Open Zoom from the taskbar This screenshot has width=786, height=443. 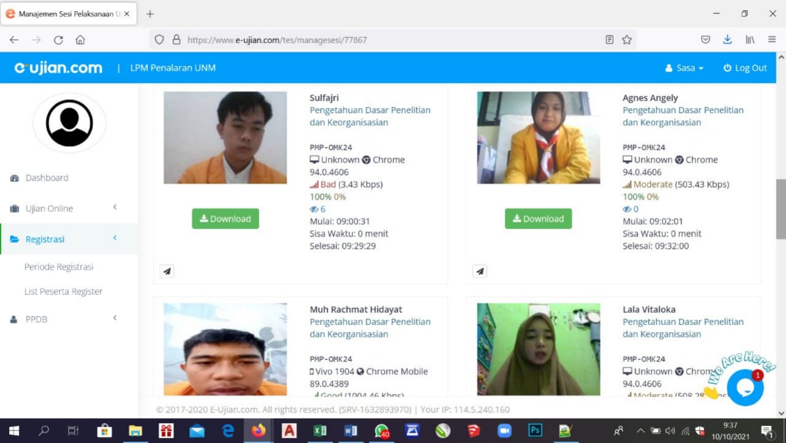click(504, 431)
